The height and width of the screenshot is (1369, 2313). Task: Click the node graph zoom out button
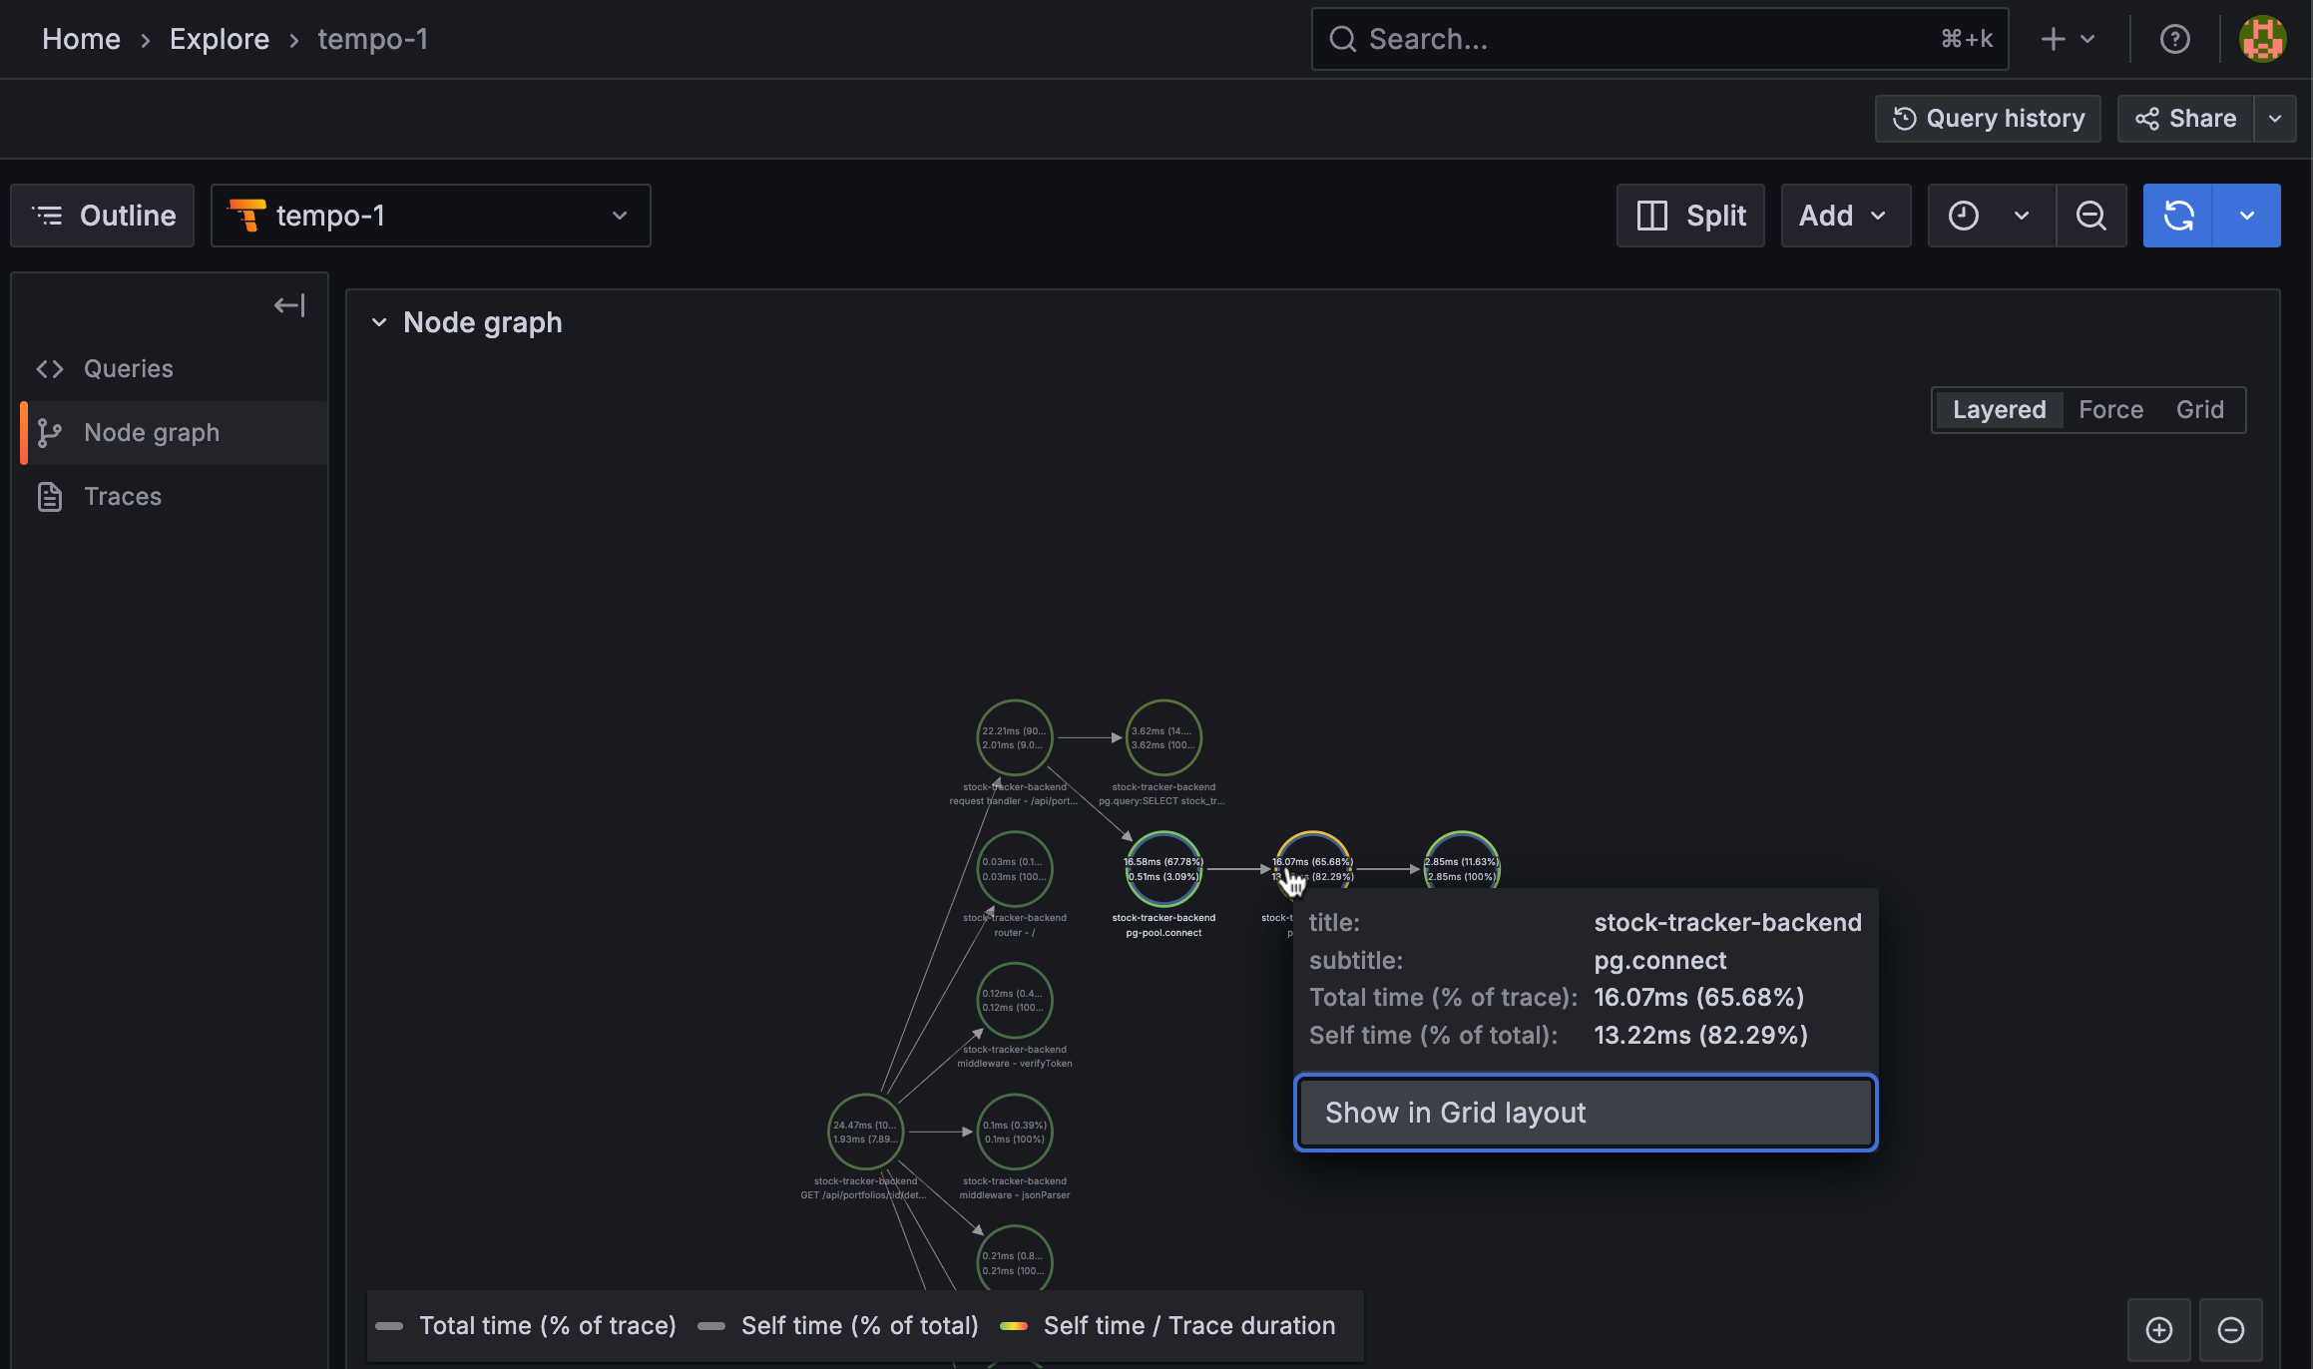(2231, 1330)
